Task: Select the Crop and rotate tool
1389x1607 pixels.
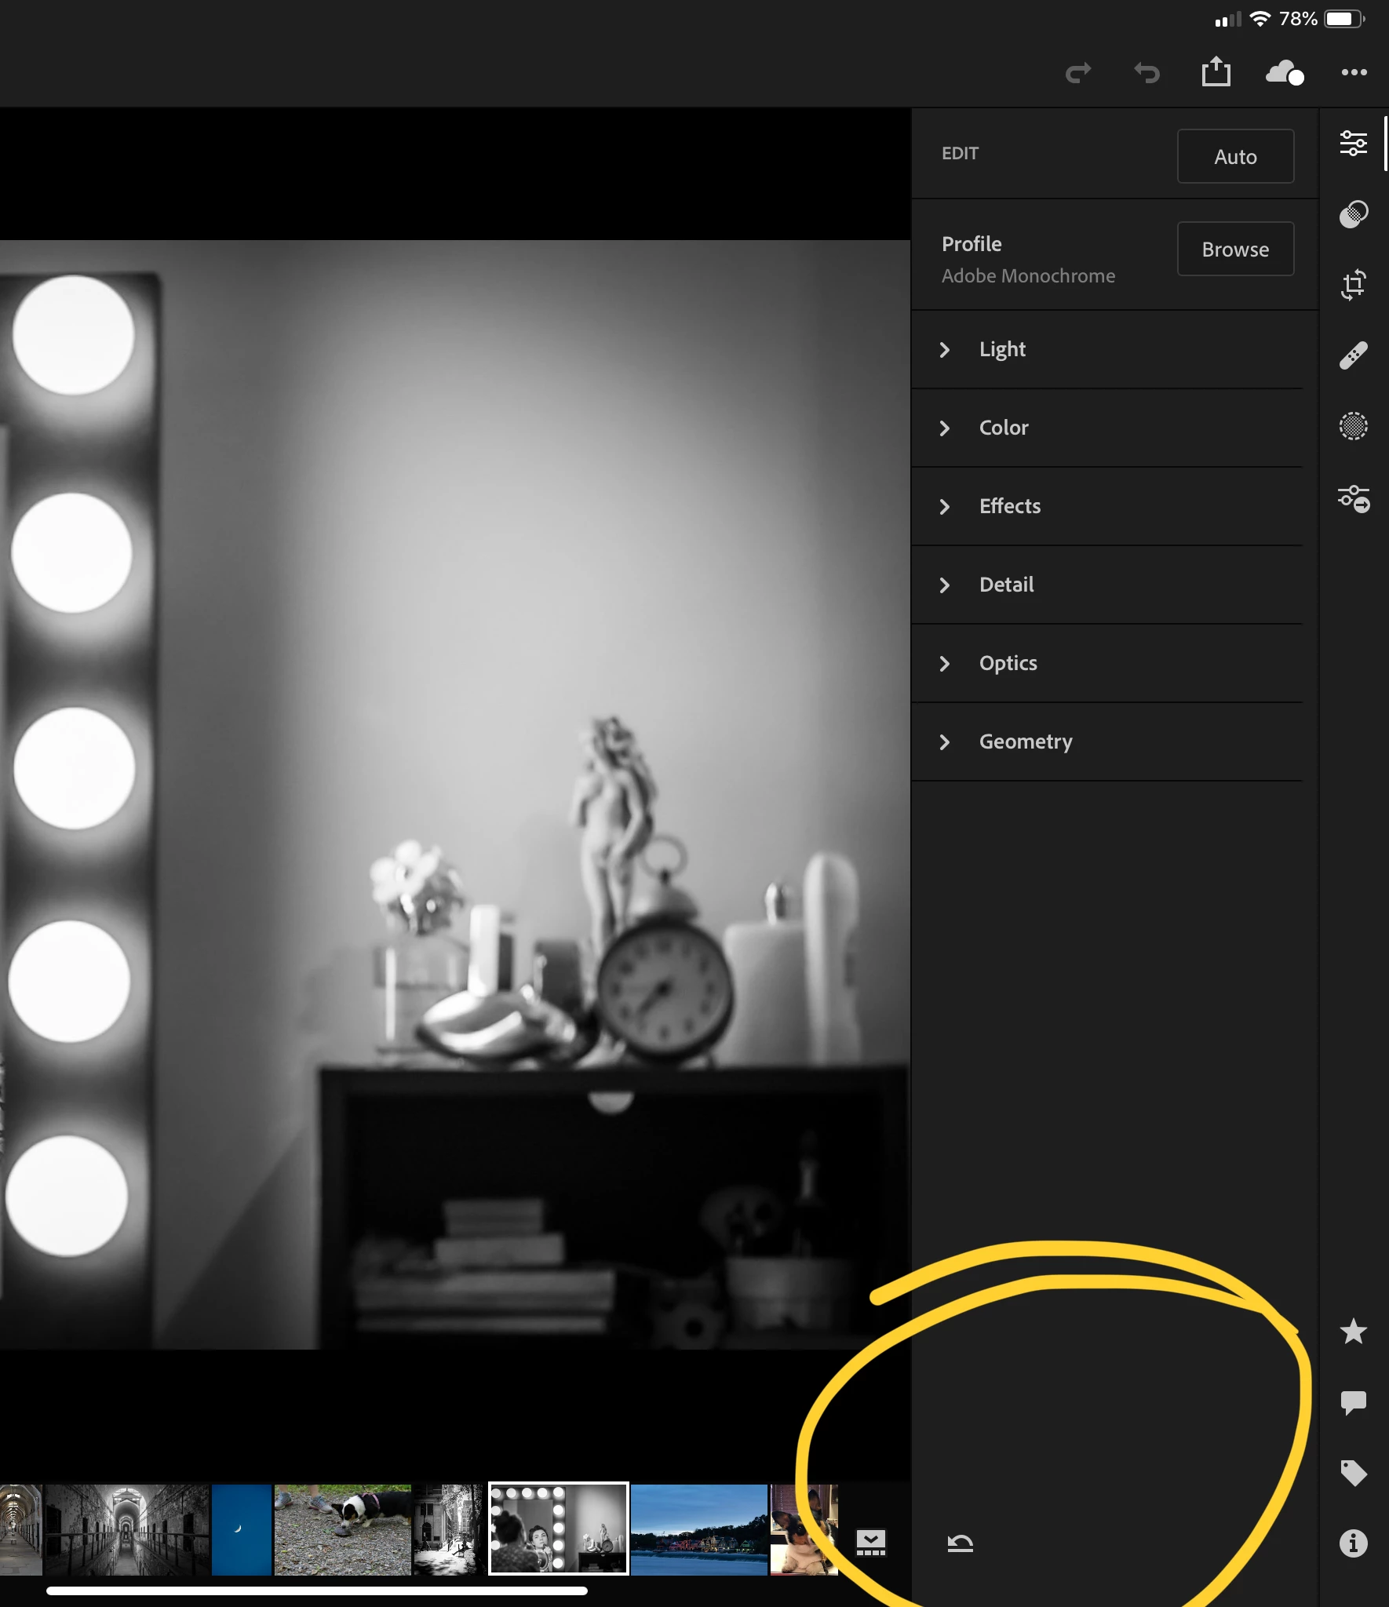Action: coord(1354,284)
